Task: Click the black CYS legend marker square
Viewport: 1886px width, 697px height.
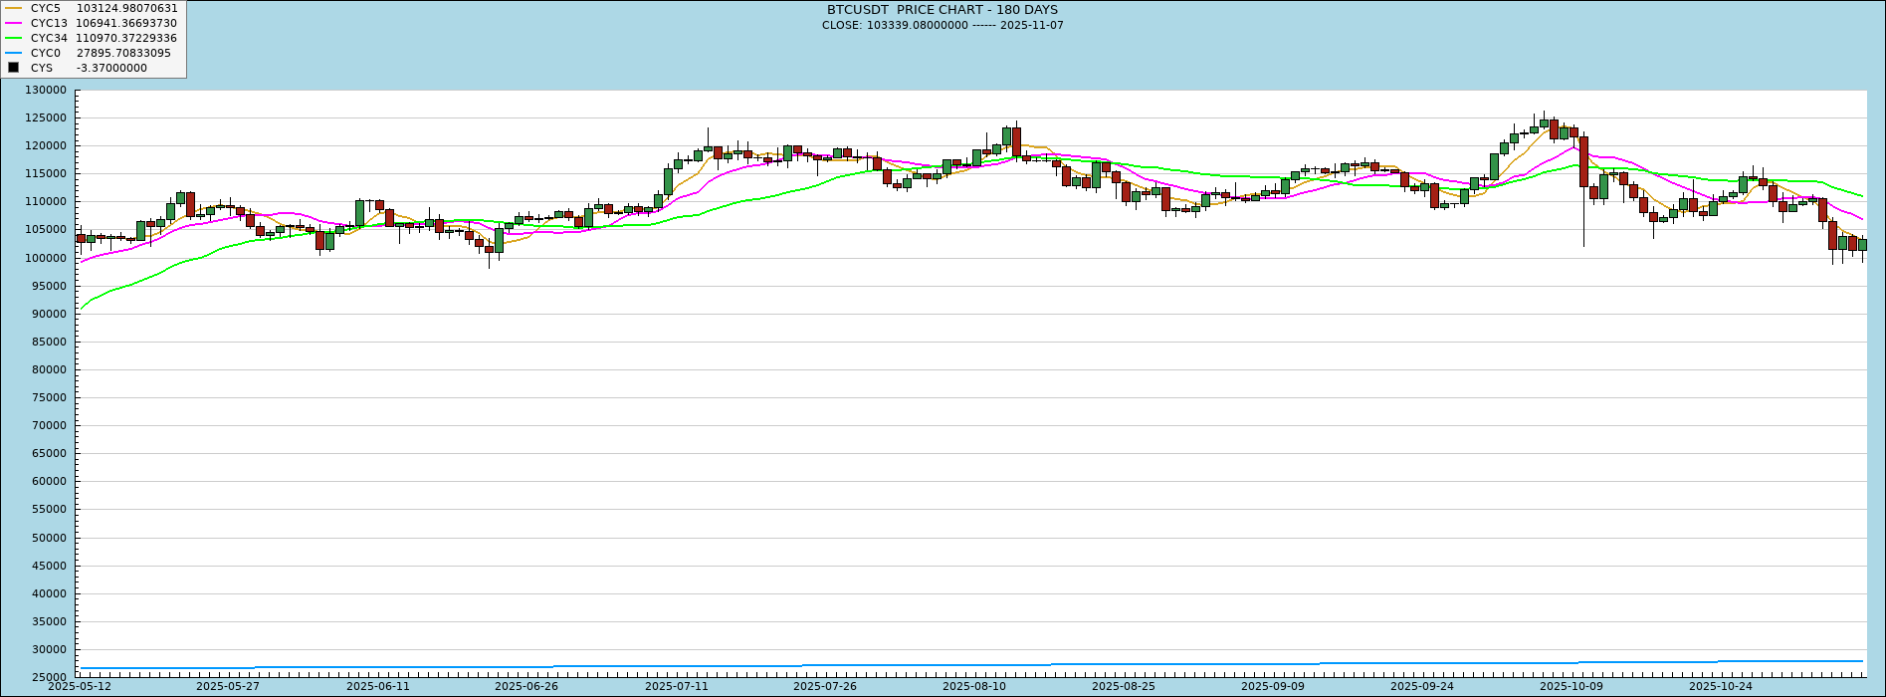Action: pos(13,68)
